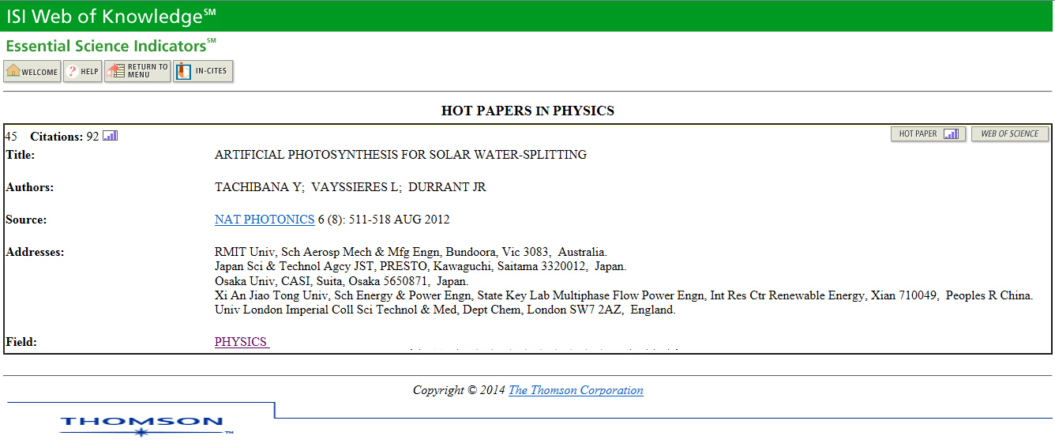Open the Help button
This screenshot has width=1055, height=447.
[x=83, y=71]
